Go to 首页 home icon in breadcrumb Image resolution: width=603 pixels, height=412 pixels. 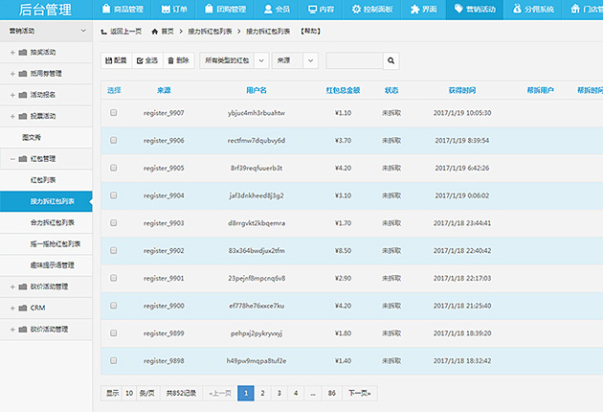[155, 32]
